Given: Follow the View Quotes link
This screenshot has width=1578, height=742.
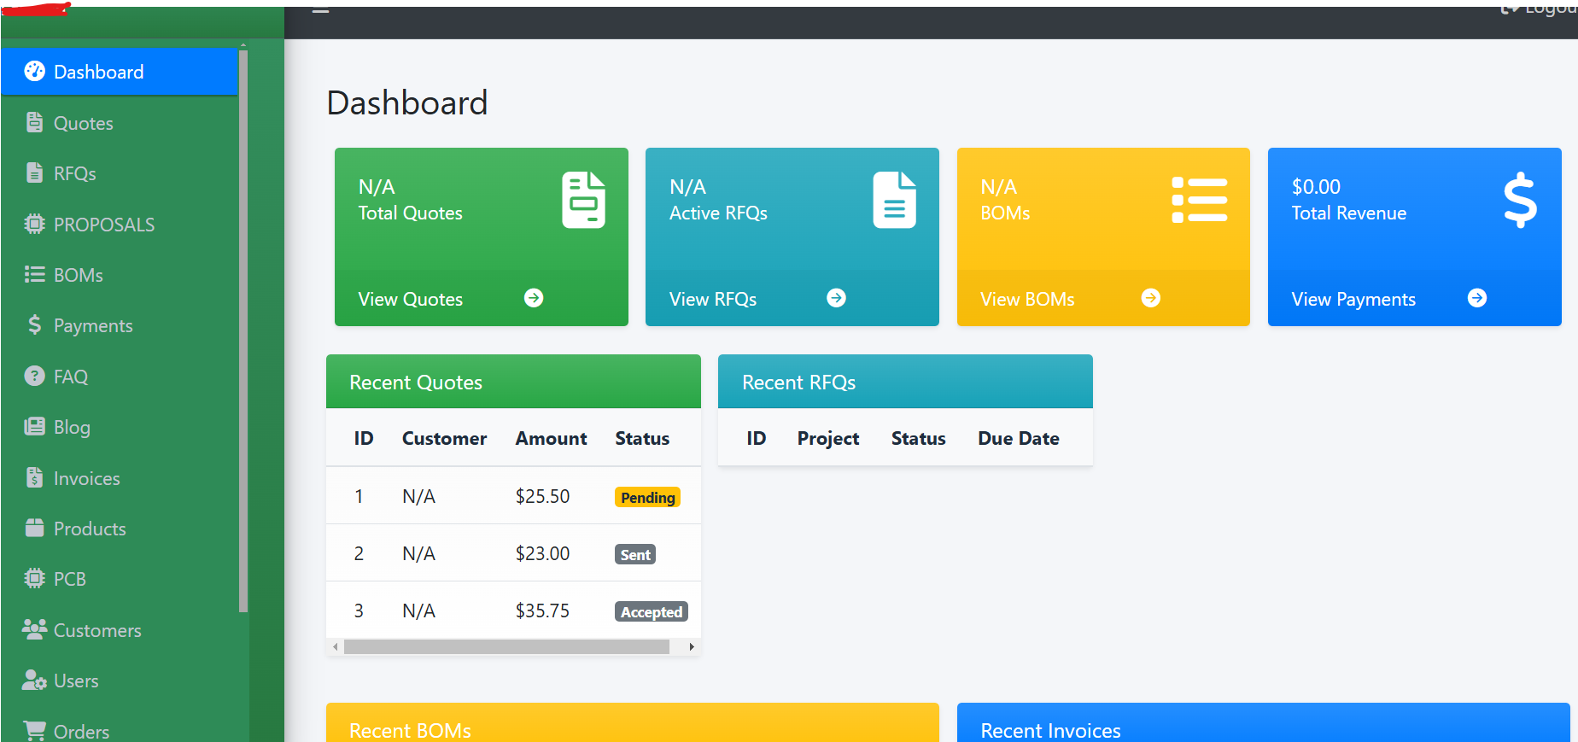Looking at the screenshot, I should point(410,299).
